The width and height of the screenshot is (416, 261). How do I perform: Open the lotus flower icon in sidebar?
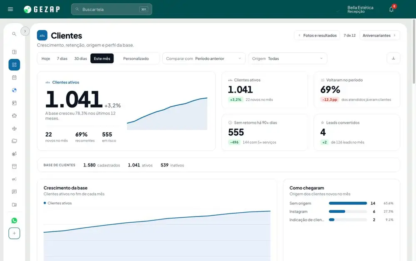[14, 129]
